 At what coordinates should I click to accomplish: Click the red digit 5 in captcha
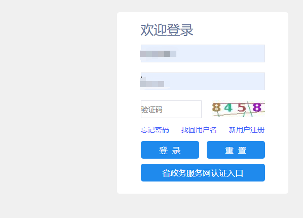pyautogui.click(x=242, y=107)
